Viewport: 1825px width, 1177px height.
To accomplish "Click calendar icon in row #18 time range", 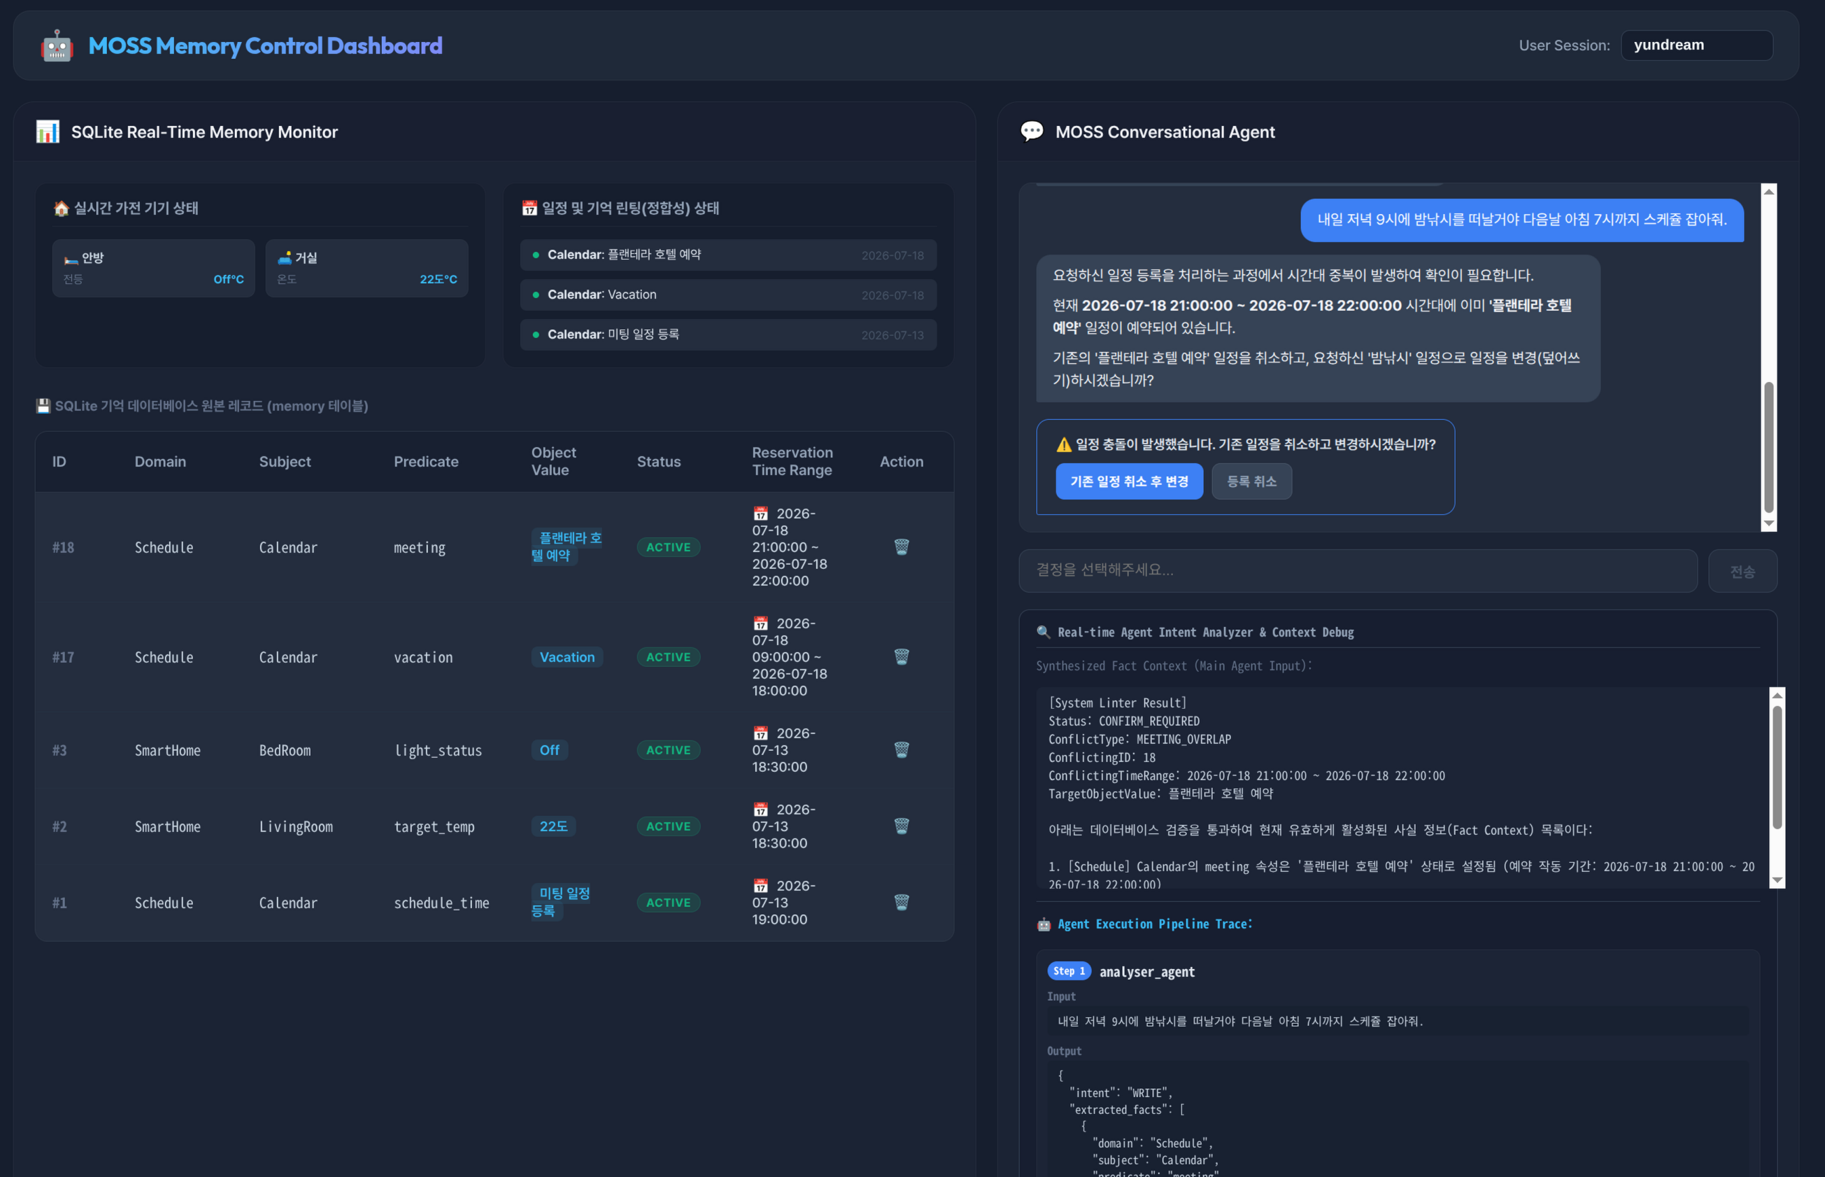I will click(760, 514).
